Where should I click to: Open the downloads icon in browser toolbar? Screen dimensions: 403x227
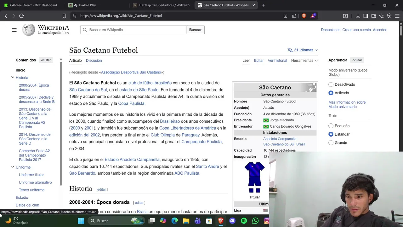click(x=358, y=16)
